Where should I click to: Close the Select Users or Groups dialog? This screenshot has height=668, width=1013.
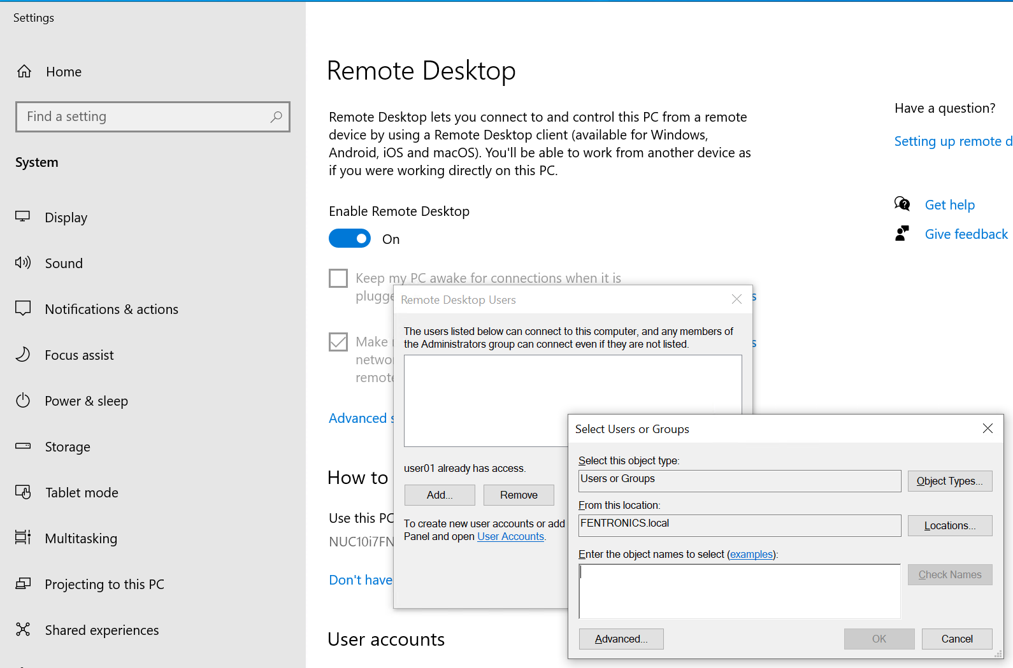[988, 429]
